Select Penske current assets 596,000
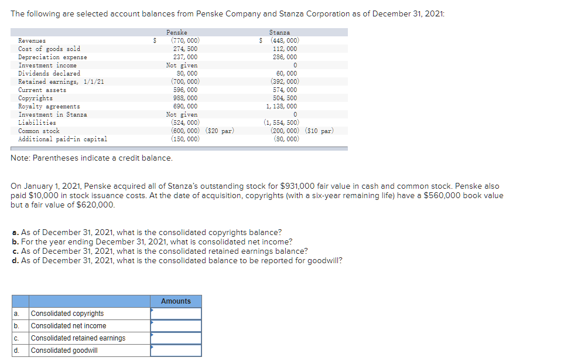The image size is (588, 364). (185, 90)
